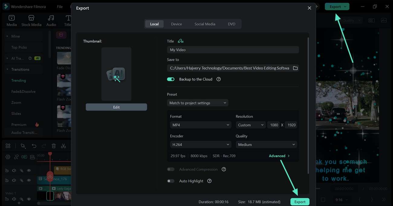Hide the RGB effect track with eye

pos(29,170)
